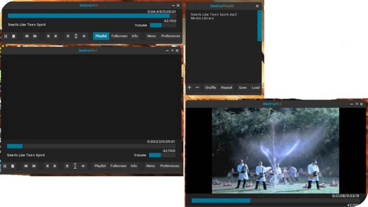This screenshot has width=368, height=207.
Task: Pause playback in the top compact player
Action: [5, 36]
